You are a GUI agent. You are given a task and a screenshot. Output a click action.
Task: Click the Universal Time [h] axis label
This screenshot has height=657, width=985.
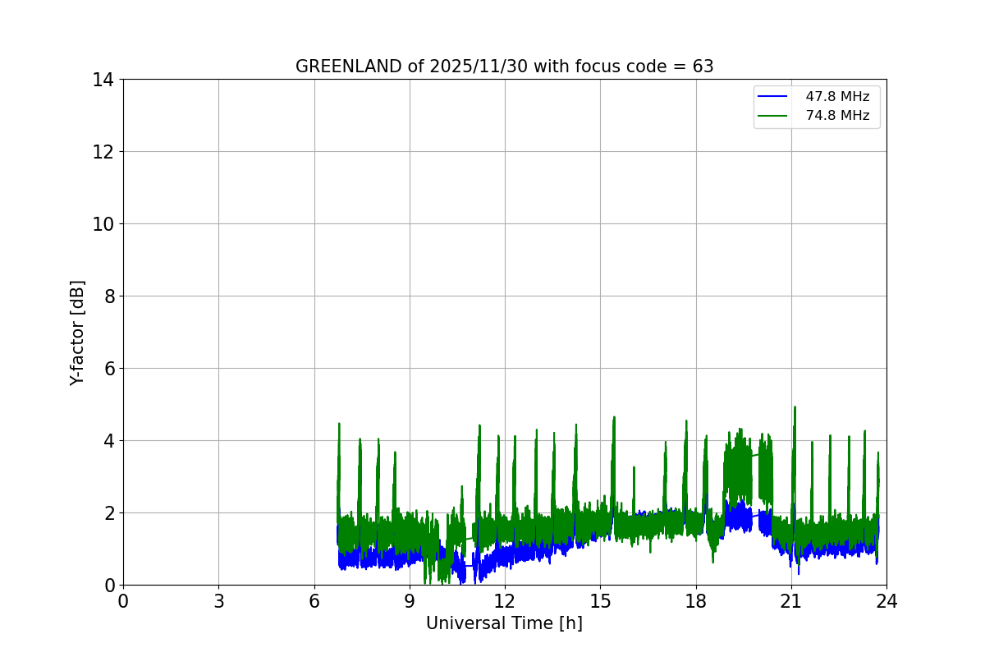pos(504,623)
